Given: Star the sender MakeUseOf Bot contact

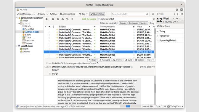Looking at the screenshot, I should point(98,63).
